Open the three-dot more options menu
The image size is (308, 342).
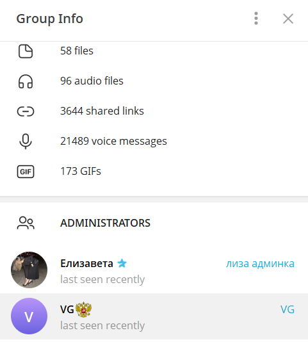coord(256,19)
